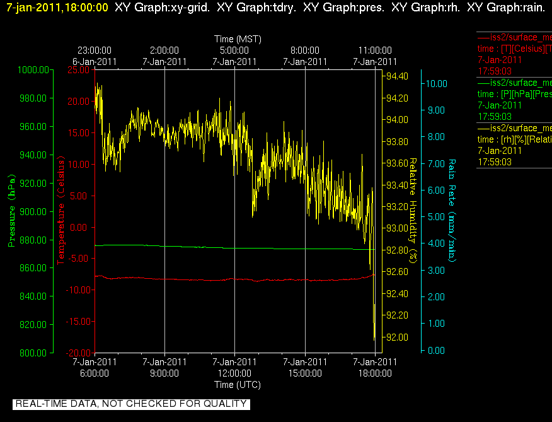Click rain rate axis value 1.00
The image size is (552, 422).
coord(437,324)
